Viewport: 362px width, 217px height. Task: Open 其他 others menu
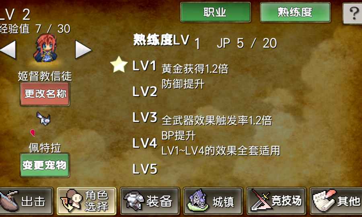tap(336, 201)
